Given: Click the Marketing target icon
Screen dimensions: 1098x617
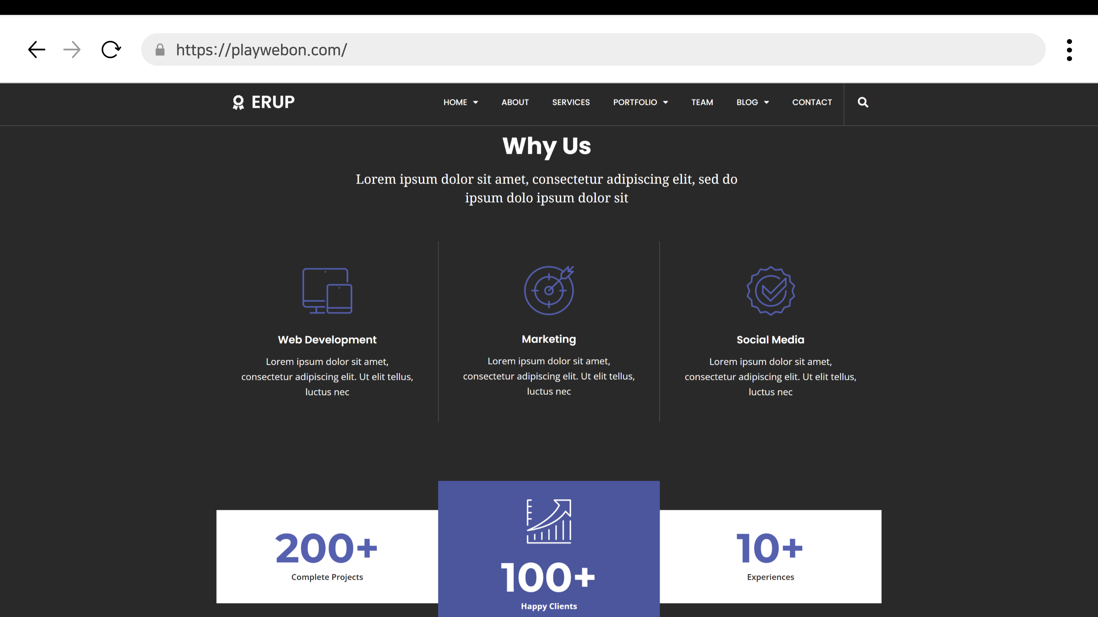Looking at the screenshot, I should click(x=548, y=290).
